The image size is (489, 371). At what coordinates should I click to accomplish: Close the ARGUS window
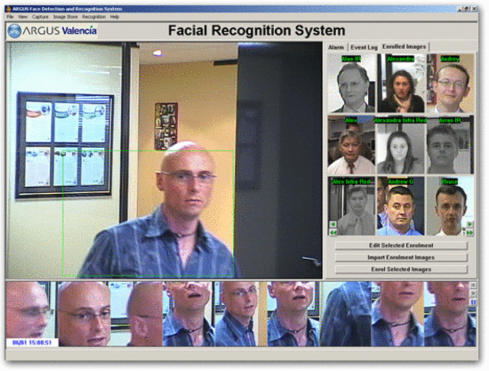coord(474,9)
